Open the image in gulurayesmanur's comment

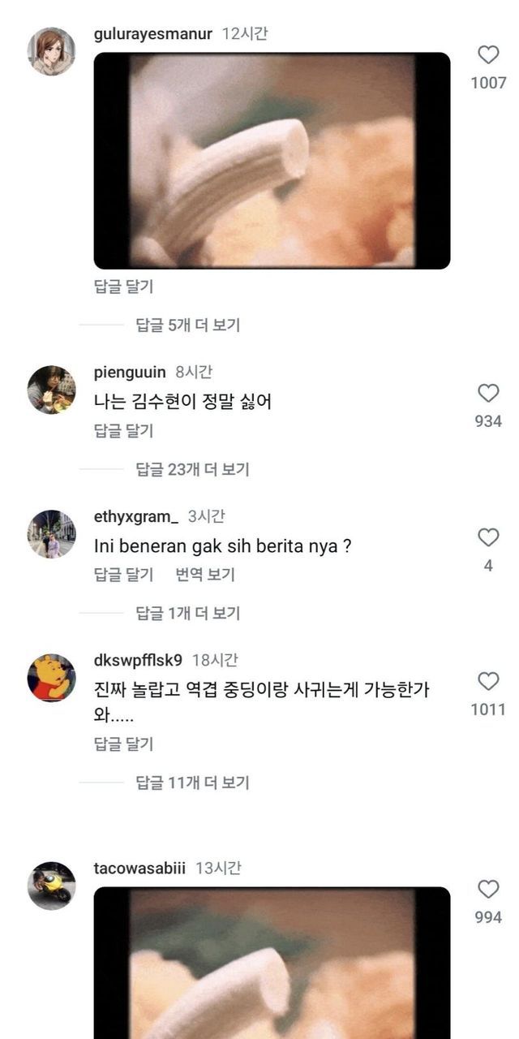tap(272, 161)
